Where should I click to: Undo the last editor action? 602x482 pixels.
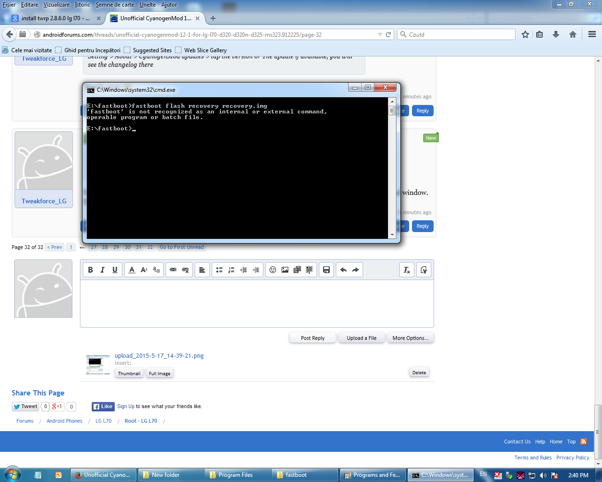tap(343, 270)
